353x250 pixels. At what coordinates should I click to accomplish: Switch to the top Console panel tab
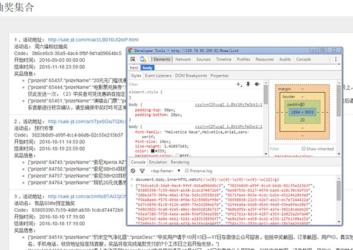coord(303,59)
